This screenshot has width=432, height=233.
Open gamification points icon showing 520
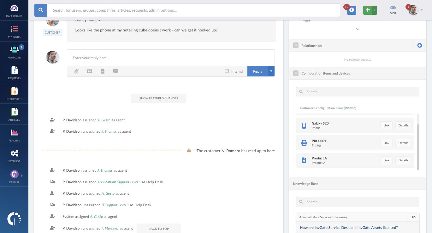[x=393, y=10]
